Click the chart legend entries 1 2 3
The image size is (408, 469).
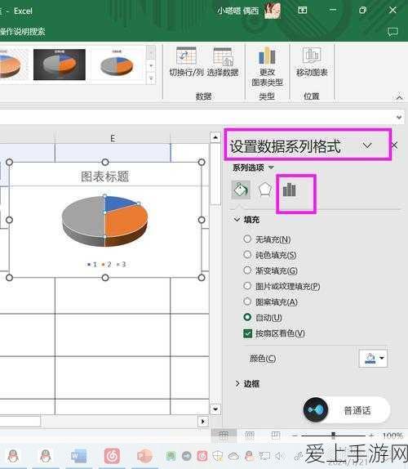point(106,264)
